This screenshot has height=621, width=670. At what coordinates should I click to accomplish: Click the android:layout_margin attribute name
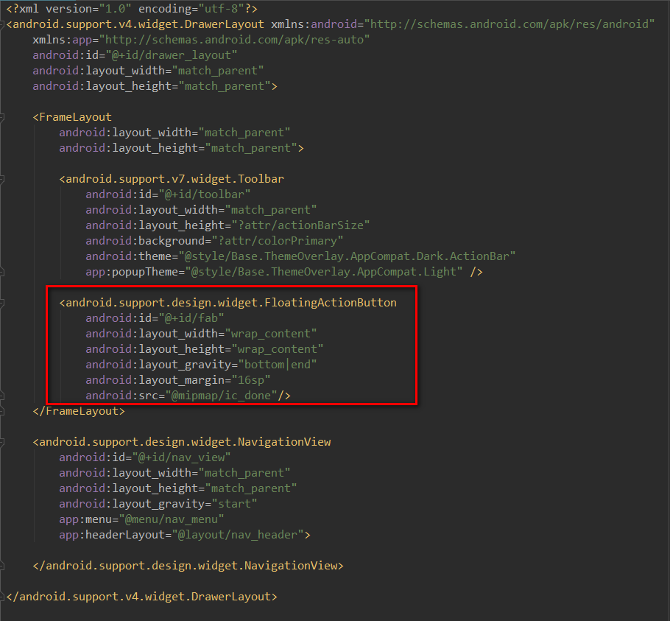[x=155, y=380]
